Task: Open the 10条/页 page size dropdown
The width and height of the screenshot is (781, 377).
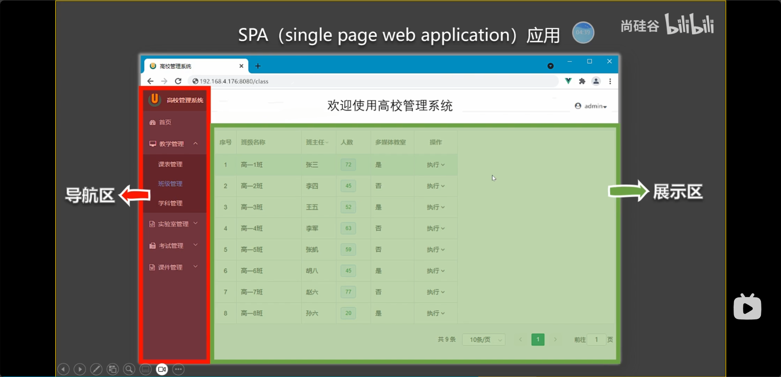Action: pyautogui.click(x=484, y=339)
